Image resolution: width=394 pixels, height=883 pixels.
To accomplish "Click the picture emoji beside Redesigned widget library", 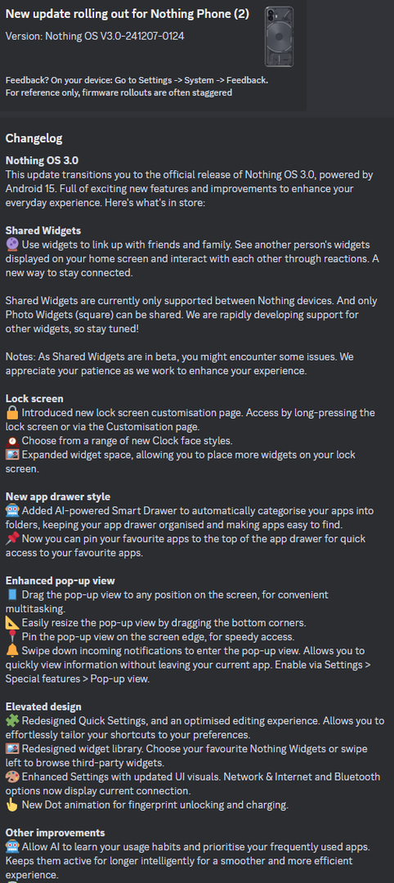I will point(11,749).
